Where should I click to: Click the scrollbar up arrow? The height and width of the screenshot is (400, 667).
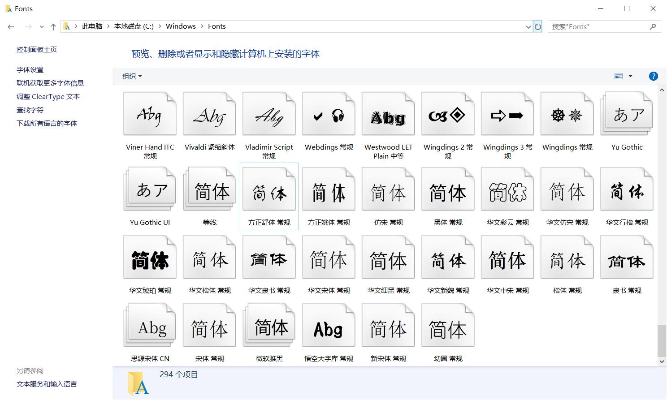coord(662,90)
